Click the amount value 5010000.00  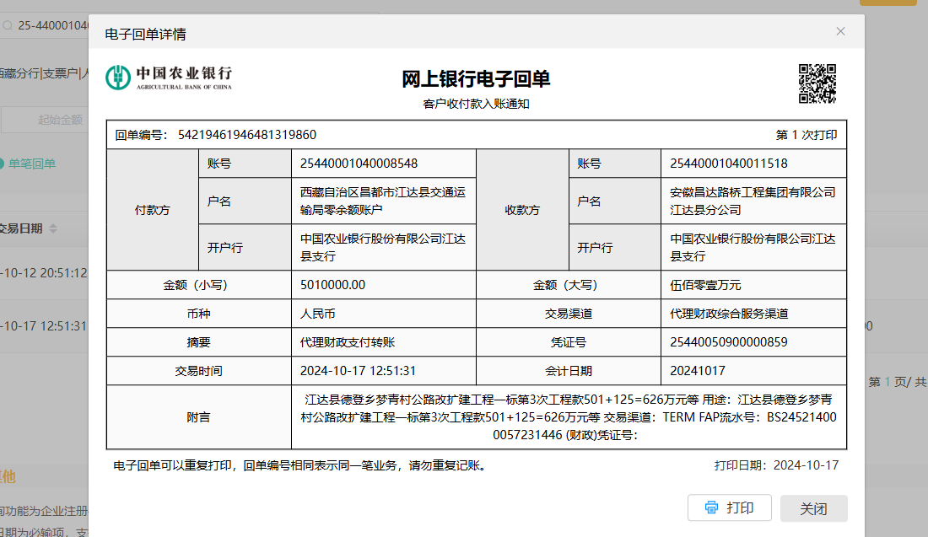point(333,285)
